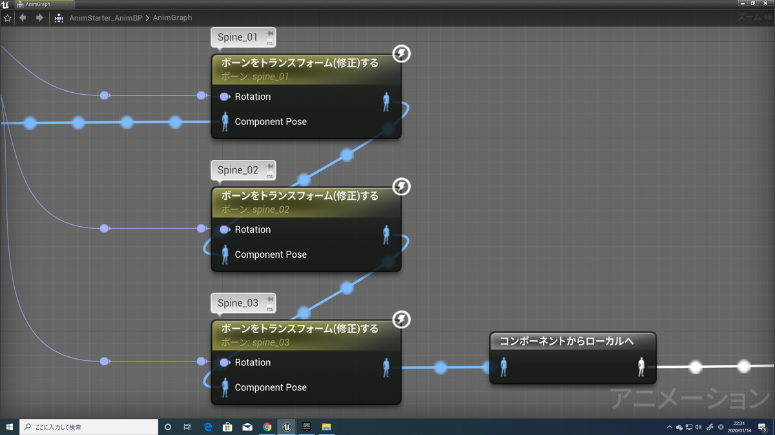Click the output pose pin of コンポーネントからローカルへ node

[641, 367]
